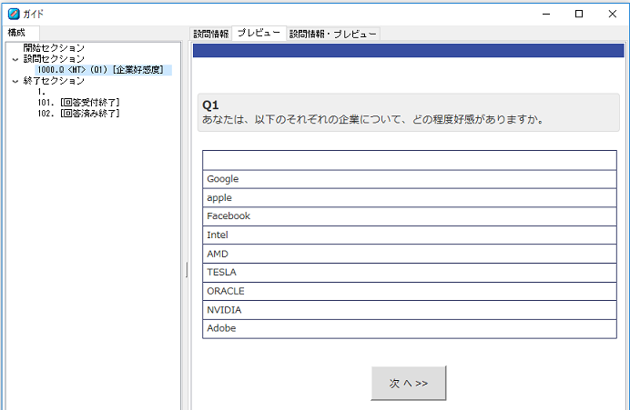
Task: Maximize the ガイド window
Action: (579, 14)
